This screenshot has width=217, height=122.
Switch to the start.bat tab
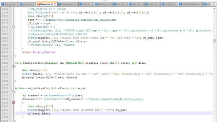click(x=120, y=4)
